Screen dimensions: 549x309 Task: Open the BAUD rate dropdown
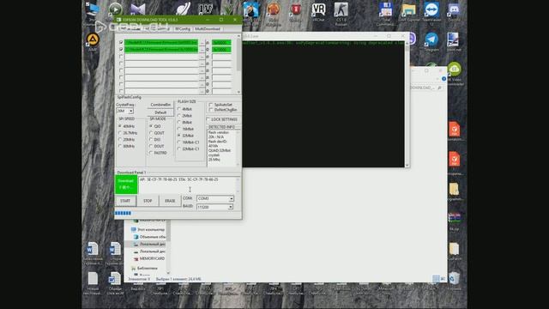pos(231,207)
